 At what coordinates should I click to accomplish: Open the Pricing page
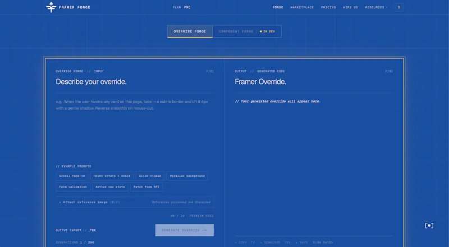click(328, 7)
